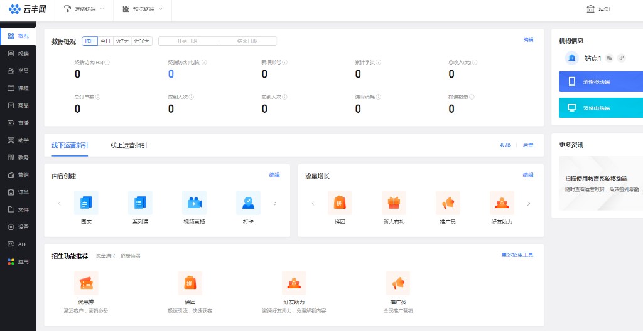Select the 近30天 date filter
Screen dimensions: 643x331
click(142, 41)
